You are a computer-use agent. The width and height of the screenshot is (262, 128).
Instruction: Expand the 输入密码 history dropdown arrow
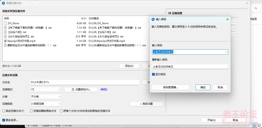[x=226, y=52]
